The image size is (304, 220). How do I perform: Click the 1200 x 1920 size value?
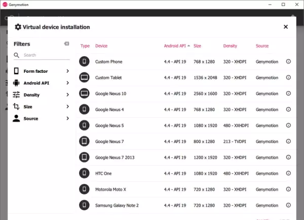click(205, 157)
